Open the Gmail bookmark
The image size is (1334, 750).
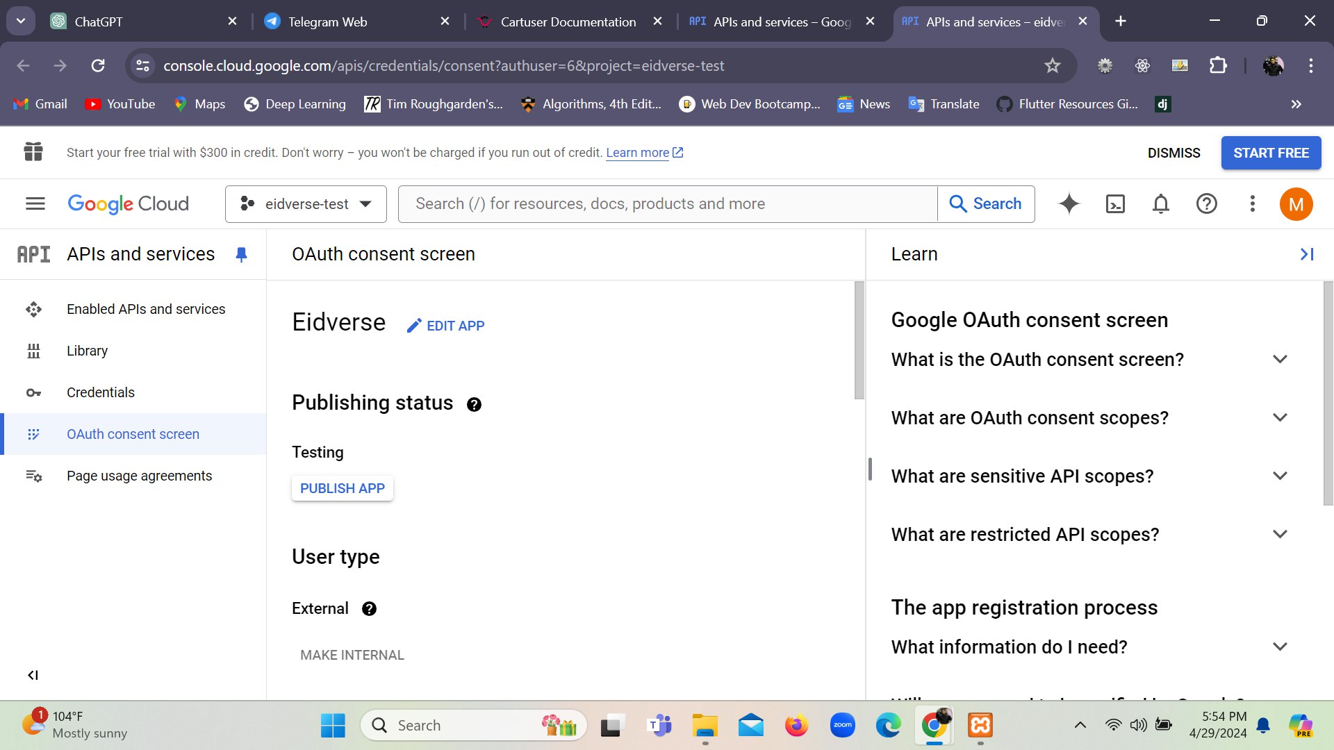(40, 104)
